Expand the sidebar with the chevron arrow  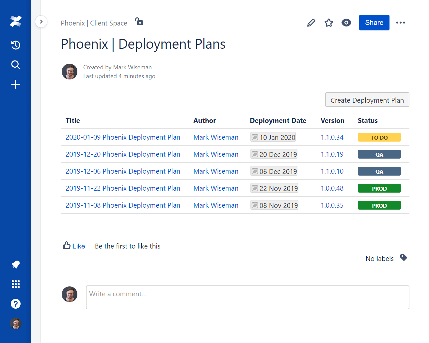(x=41, y=22)
